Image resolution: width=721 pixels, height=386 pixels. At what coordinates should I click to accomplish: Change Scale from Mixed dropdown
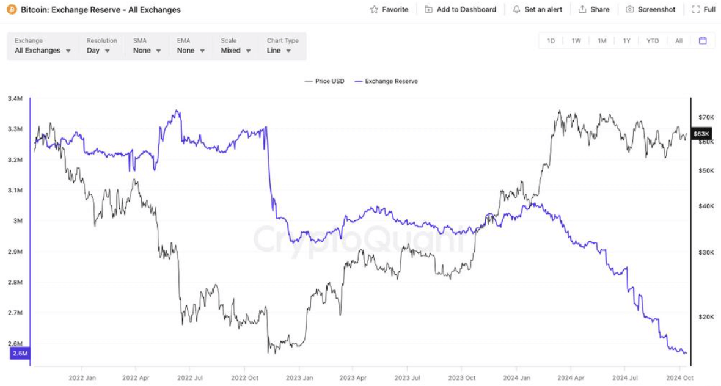point(236,51)
